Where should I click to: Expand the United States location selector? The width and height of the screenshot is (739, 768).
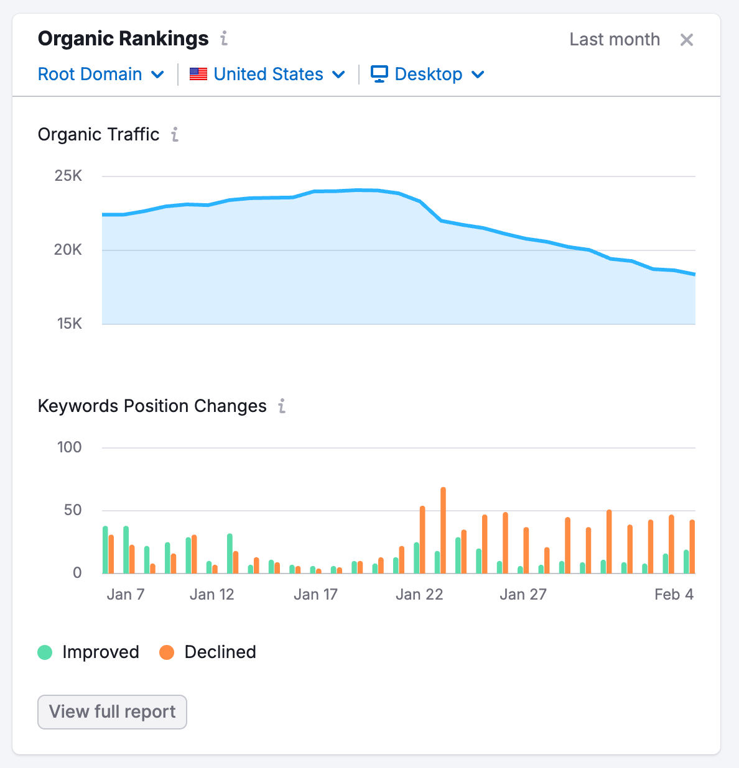267,74
